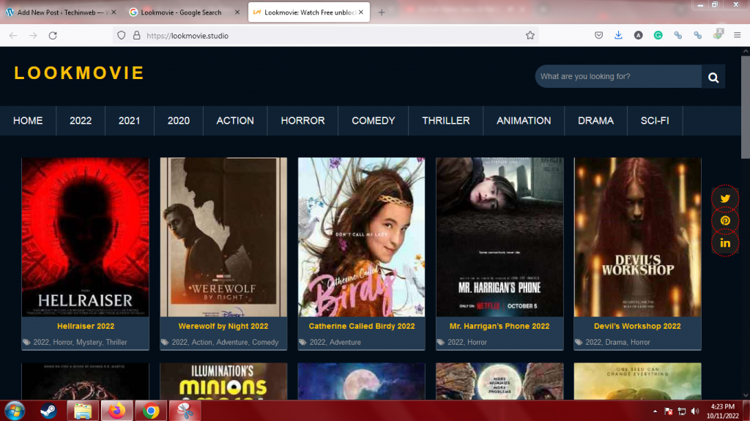Viewport: 750px width, 421px height.
Task: Open the Snipping Tool taskbar icon
Action: (185, 411)
